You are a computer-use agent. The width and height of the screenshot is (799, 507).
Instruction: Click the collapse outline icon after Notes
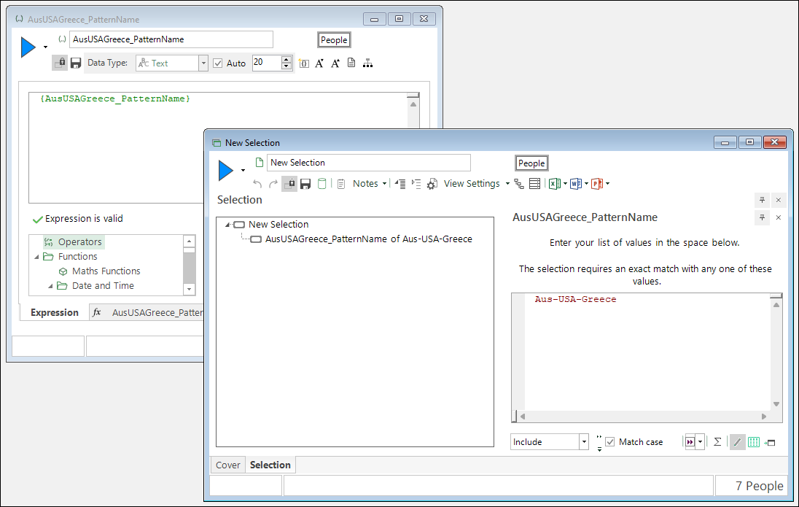pos(400,184)
